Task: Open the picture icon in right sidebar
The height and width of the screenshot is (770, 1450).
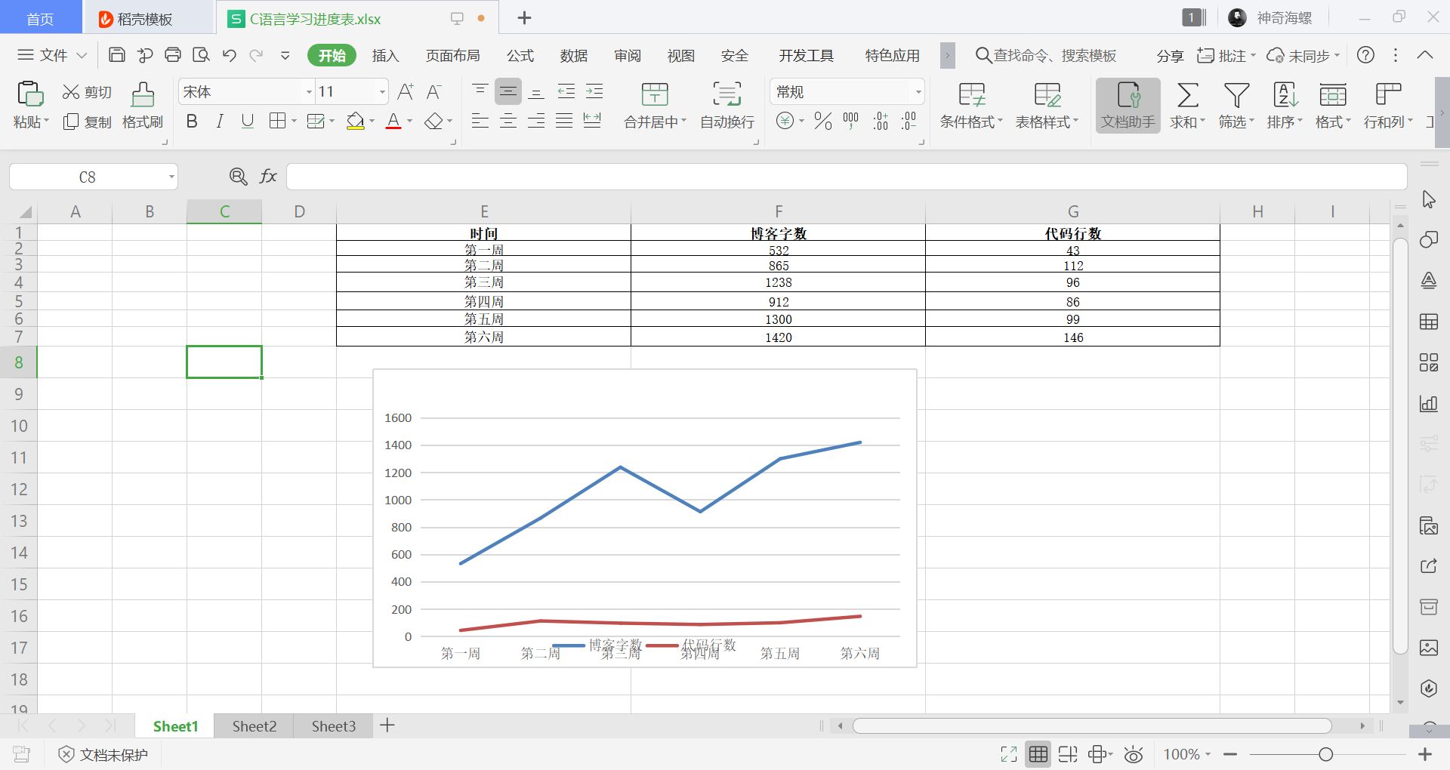Action: [x=1429, y=648]
